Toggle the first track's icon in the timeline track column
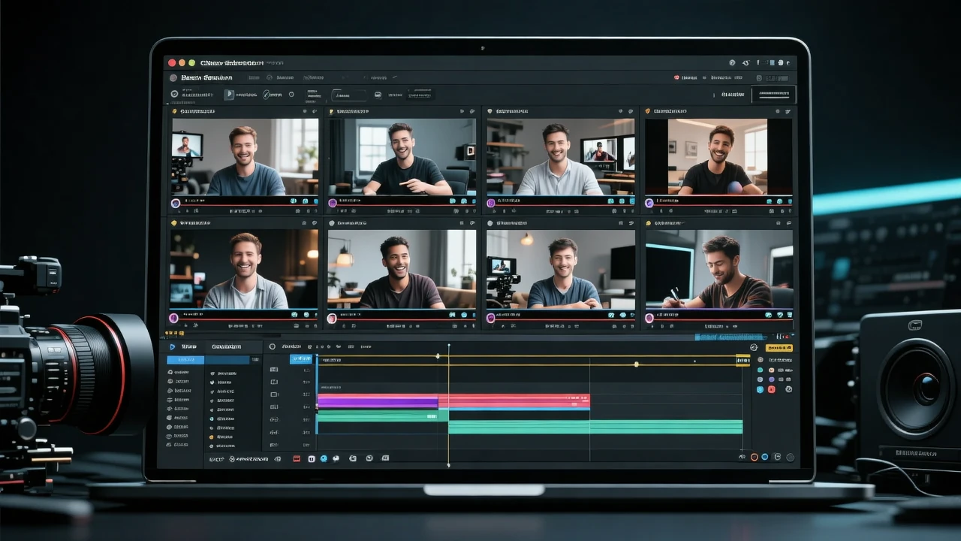 coord(274,370)
